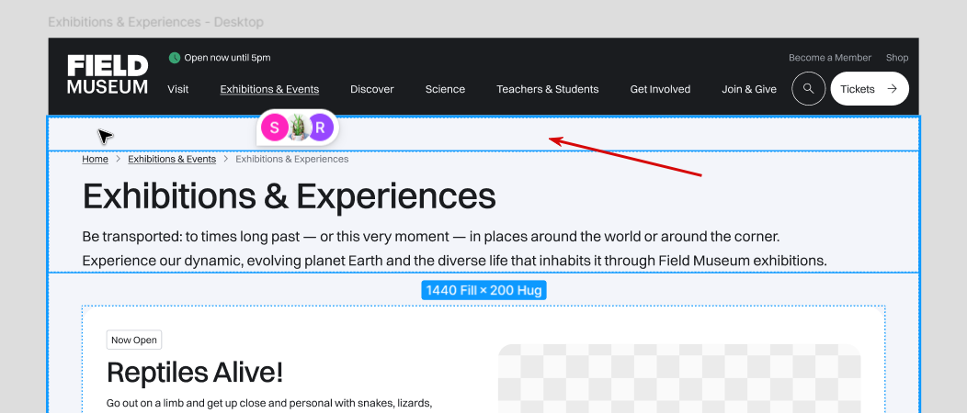Viewport: 967px width, 413px height.
Task: Open the search magnifier icon
Action: pos(808,89)
